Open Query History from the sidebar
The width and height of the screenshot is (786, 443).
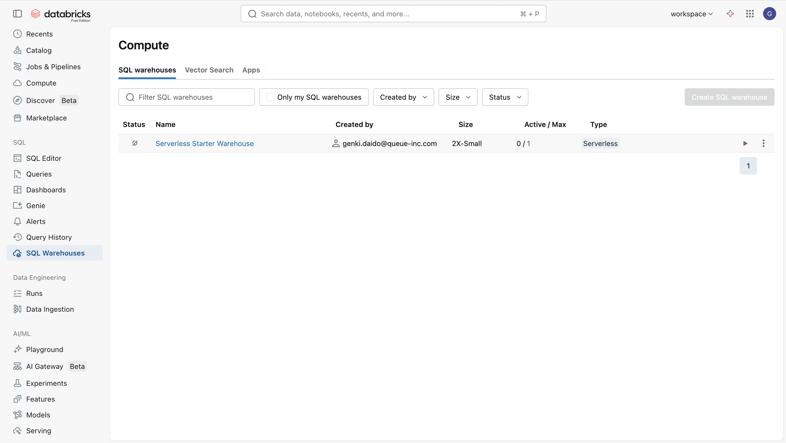click(x=49, y=237)
